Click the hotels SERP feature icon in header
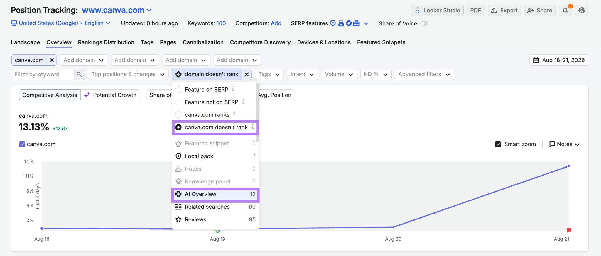 click(x=341, y=23)
